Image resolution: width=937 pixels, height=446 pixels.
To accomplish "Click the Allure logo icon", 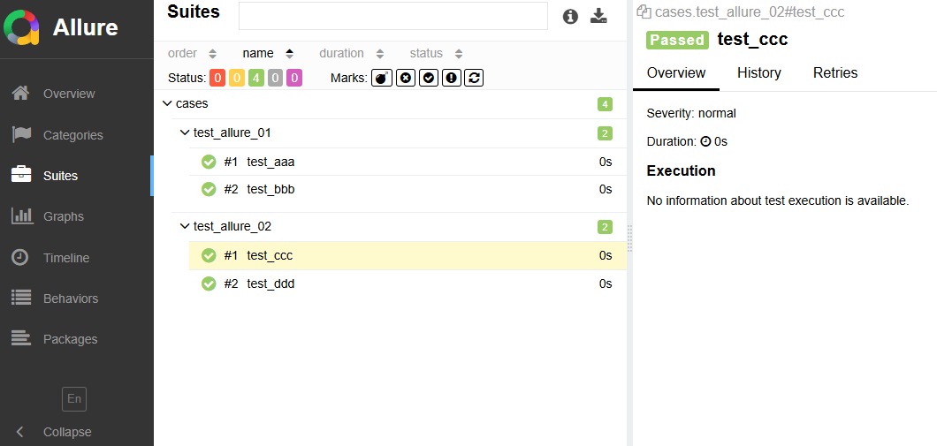I will click(x=21, y=27).
